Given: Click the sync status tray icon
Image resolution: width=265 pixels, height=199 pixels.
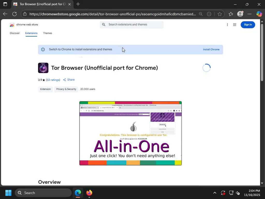Looking at the screenshot, I should tap(223, 193).
